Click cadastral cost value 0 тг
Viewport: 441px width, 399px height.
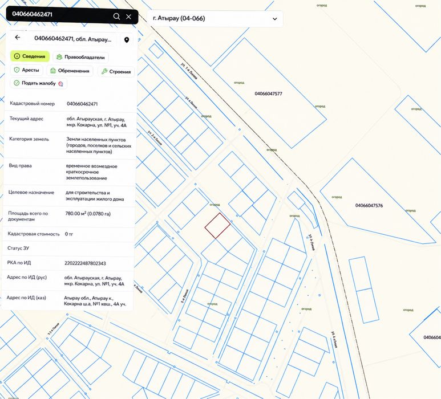[x=69, y=234]
